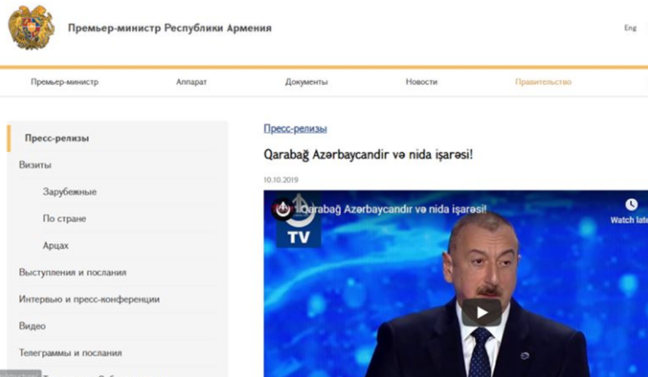This screenshot has height=377, width=648.
Task: Go to the Видео sidebar section
Action: point(32,326)
